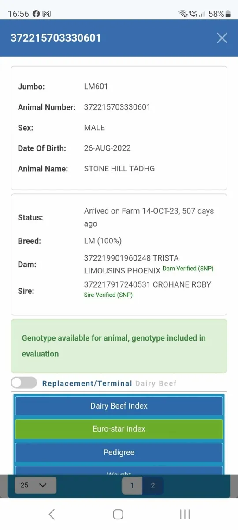Select the Euro-star index tab
238x530 pixels.
(119, 429)
